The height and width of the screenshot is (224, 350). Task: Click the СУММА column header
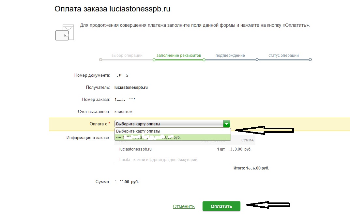click(x=247, y=140)
